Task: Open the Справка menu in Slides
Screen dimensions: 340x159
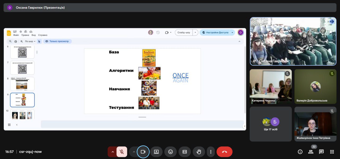Action: [42, 35]
